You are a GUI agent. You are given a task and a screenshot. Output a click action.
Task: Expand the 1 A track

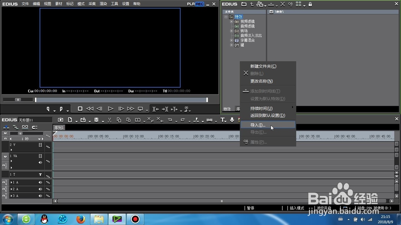[x=11, y=182]
